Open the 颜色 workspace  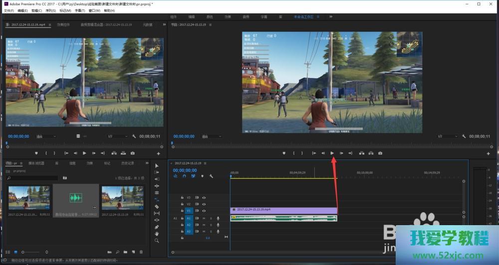210,16
